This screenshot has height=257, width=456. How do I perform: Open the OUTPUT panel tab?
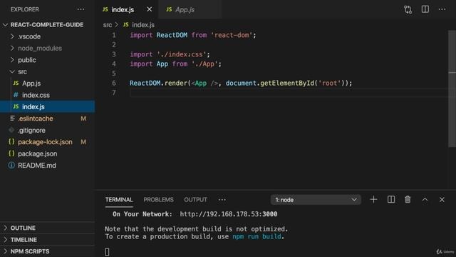195,200
